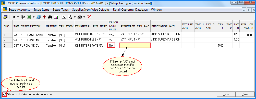Click CST INTERSTATE 5% financial head cell
The width and height of the screenshot is (256, 99).
click(x=91, y=46)
